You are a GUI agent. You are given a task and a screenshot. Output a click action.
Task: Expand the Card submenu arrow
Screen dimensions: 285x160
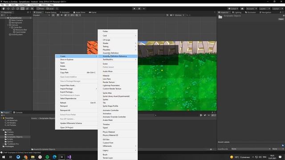point(135,36)
